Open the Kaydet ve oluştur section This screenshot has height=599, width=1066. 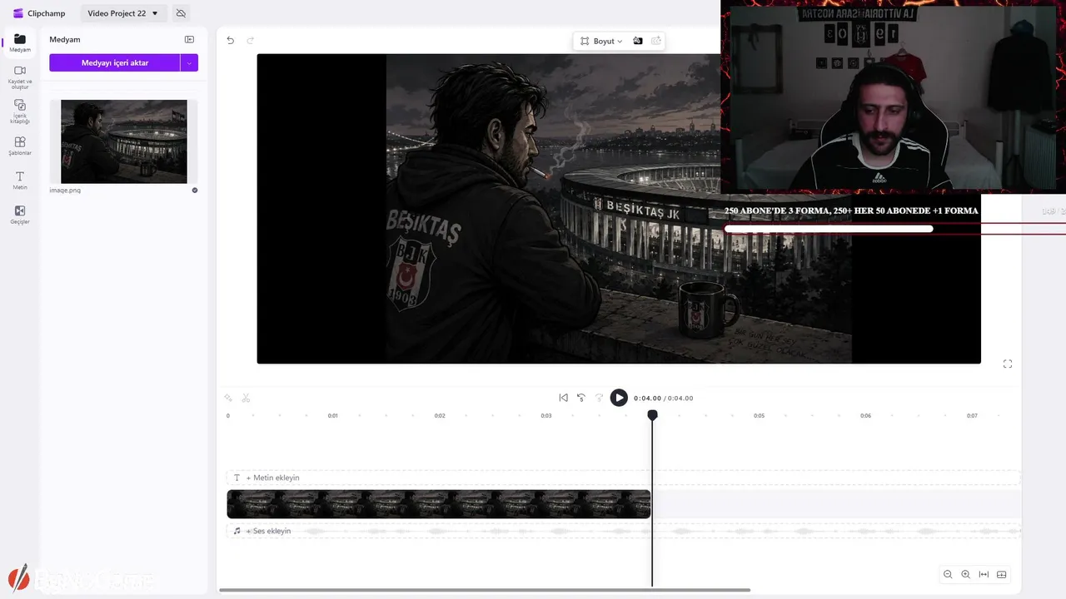[x=20, y=77]
